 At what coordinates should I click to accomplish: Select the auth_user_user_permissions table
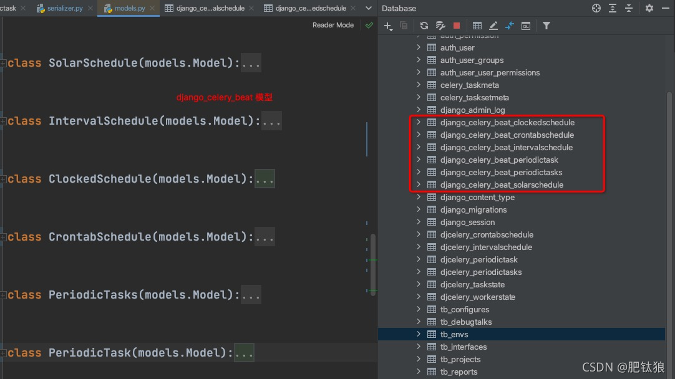490,73
